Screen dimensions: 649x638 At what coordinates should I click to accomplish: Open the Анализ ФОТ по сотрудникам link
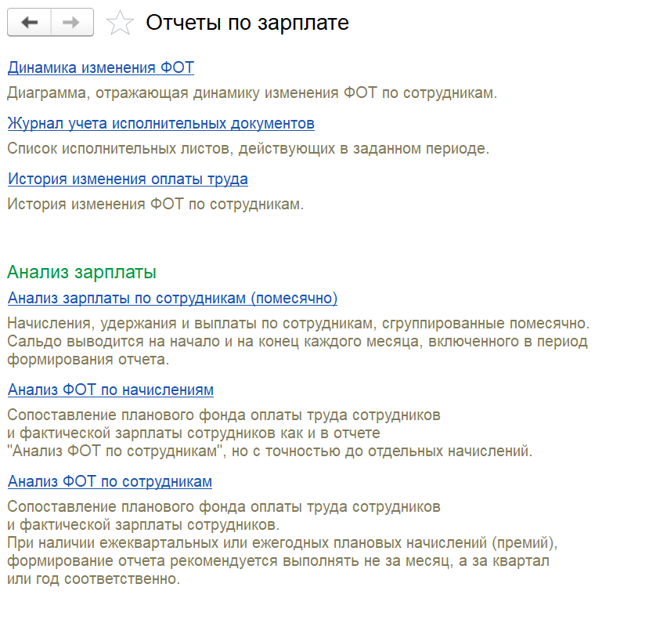110,482
